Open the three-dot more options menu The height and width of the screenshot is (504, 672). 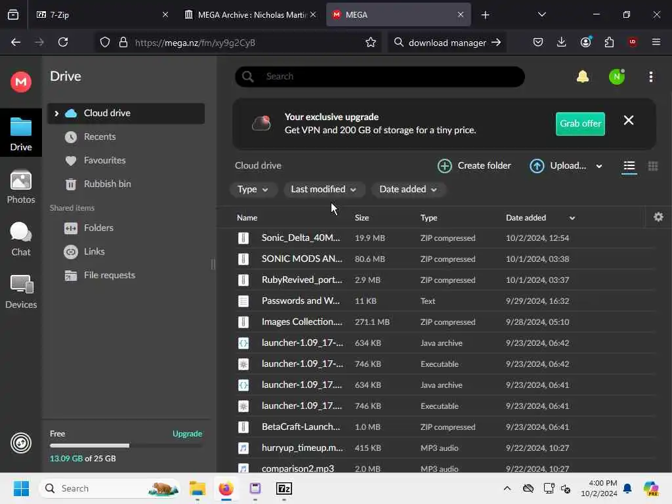coord(650,77)
